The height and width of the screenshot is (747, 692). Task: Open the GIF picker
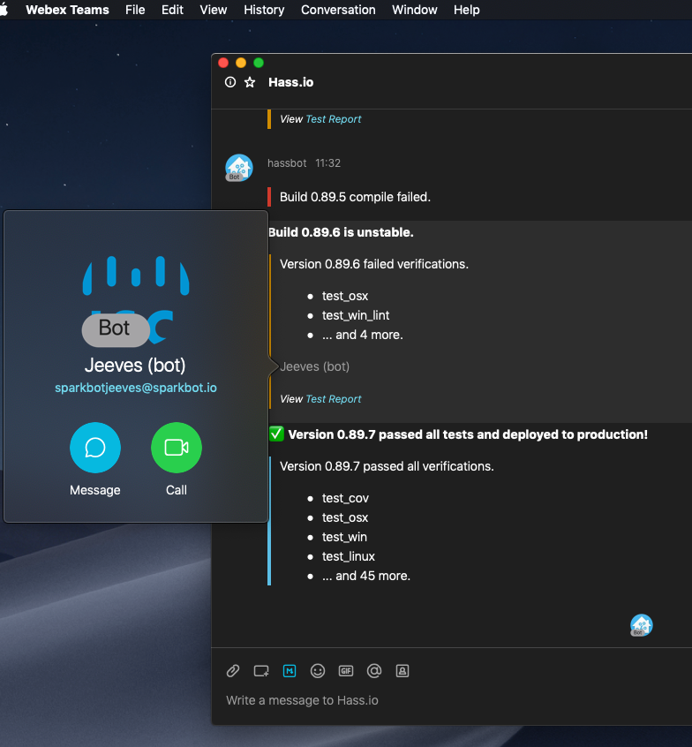pos(346,671)
